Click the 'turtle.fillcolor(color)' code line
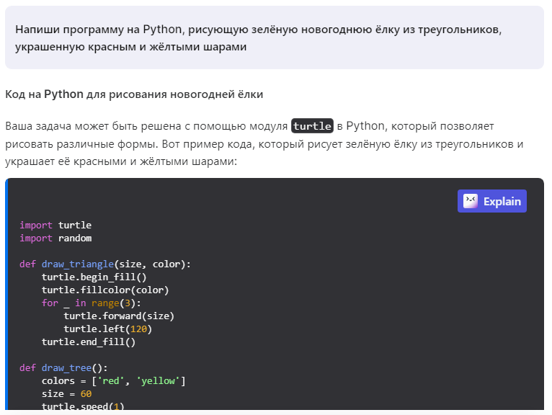The image size is (552, 415). [105, 290]
